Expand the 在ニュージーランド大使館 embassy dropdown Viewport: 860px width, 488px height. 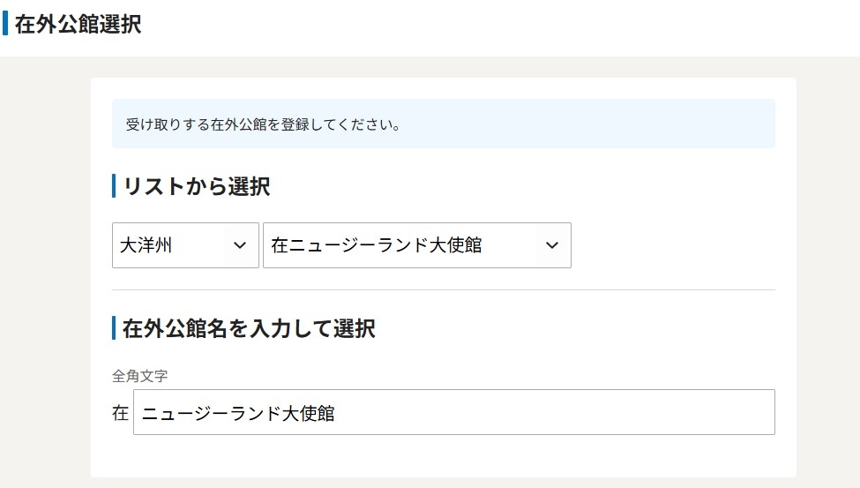tap(416, 245)
